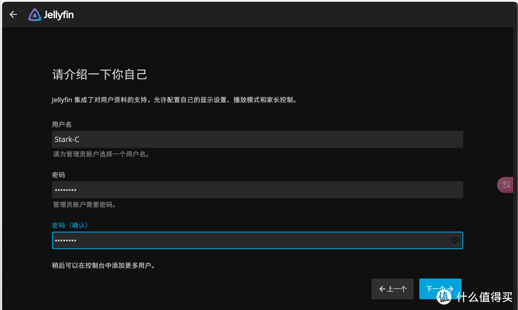518x310 pixels.
Task: Click the back arrow at top left
Action: click(12, 14)
